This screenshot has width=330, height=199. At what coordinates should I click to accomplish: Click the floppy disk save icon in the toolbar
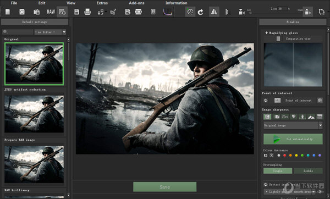76,12
